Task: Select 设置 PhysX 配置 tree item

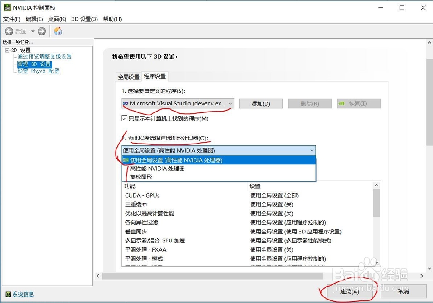Action: (38, 71)
